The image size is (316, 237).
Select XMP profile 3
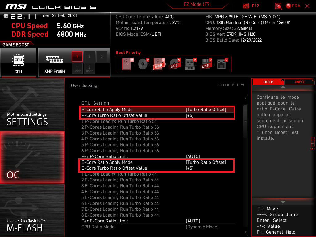[x=102, y=56]
